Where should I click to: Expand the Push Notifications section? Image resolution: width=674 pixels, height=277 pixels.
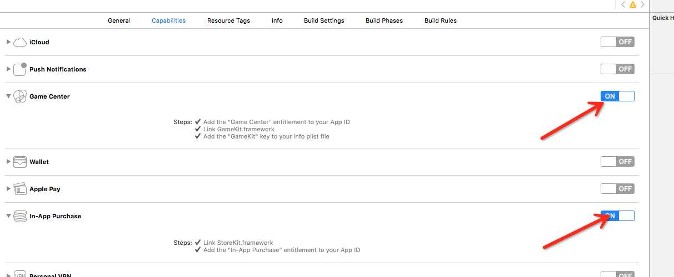point(8,69)
